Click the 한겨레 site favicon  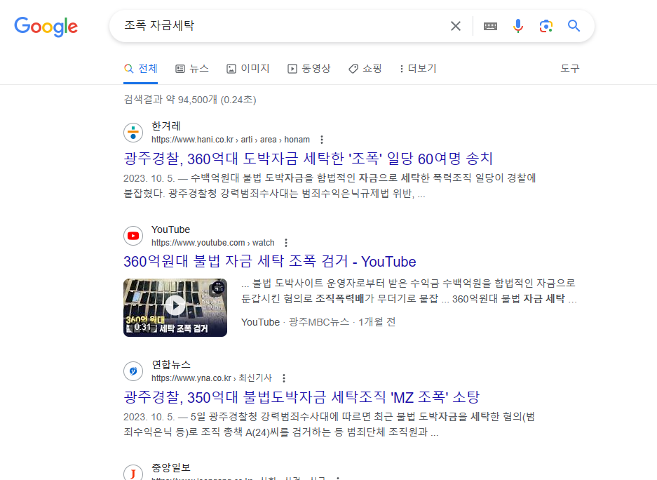[133, 133]
